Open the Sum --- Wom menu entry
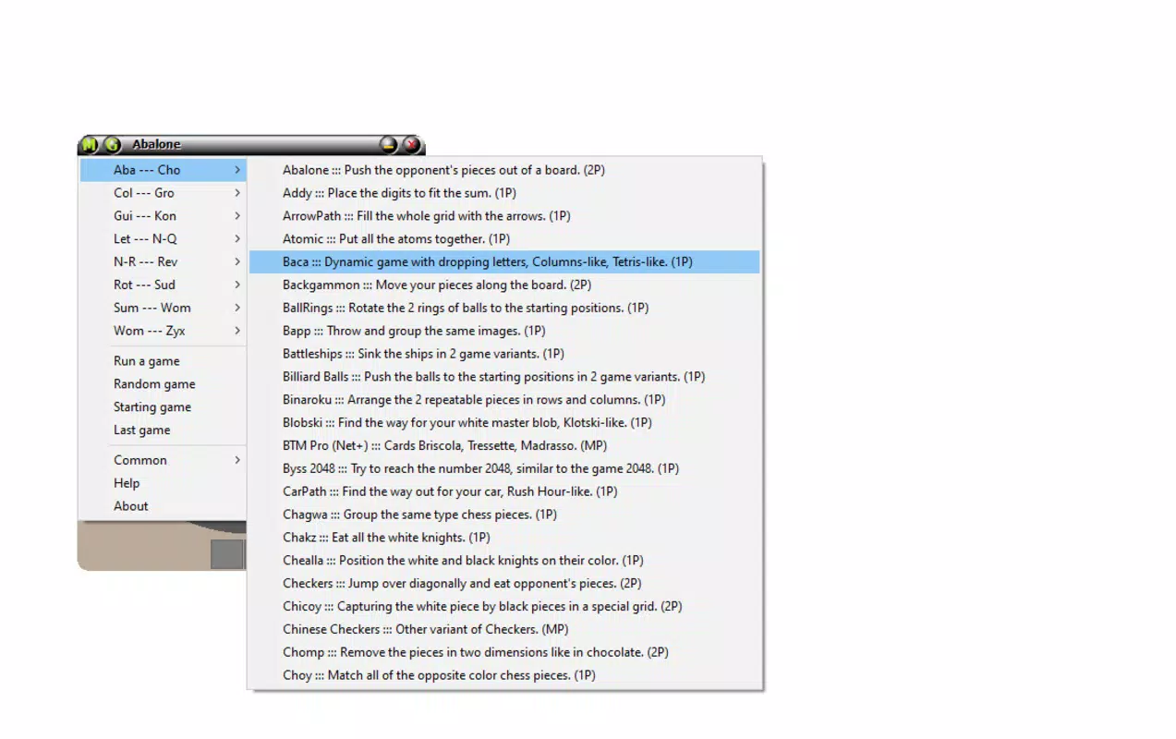Screen dimensions: 1176x739 [164, 308]
